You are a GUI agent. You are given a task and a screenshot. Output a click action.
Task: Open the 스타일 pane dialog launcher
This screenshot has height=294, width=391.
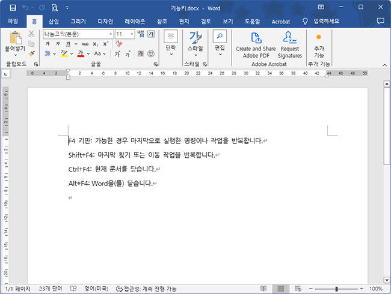pyautogui.click(x=205, y=64)
